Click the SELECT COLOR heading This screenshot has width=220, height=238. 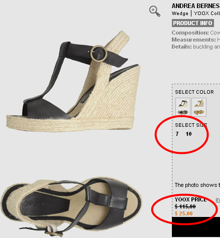click(194, 92)
